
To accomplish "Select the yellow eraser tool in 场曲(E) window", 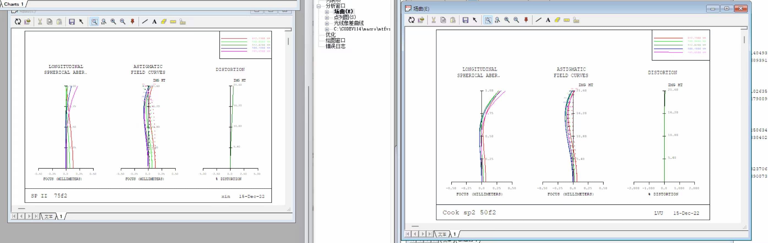I will 557,20.
